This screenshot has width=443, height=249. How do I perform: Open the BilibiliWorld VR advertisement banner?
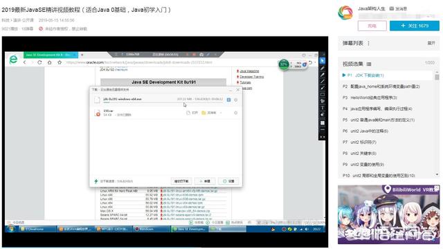point(388,214)
